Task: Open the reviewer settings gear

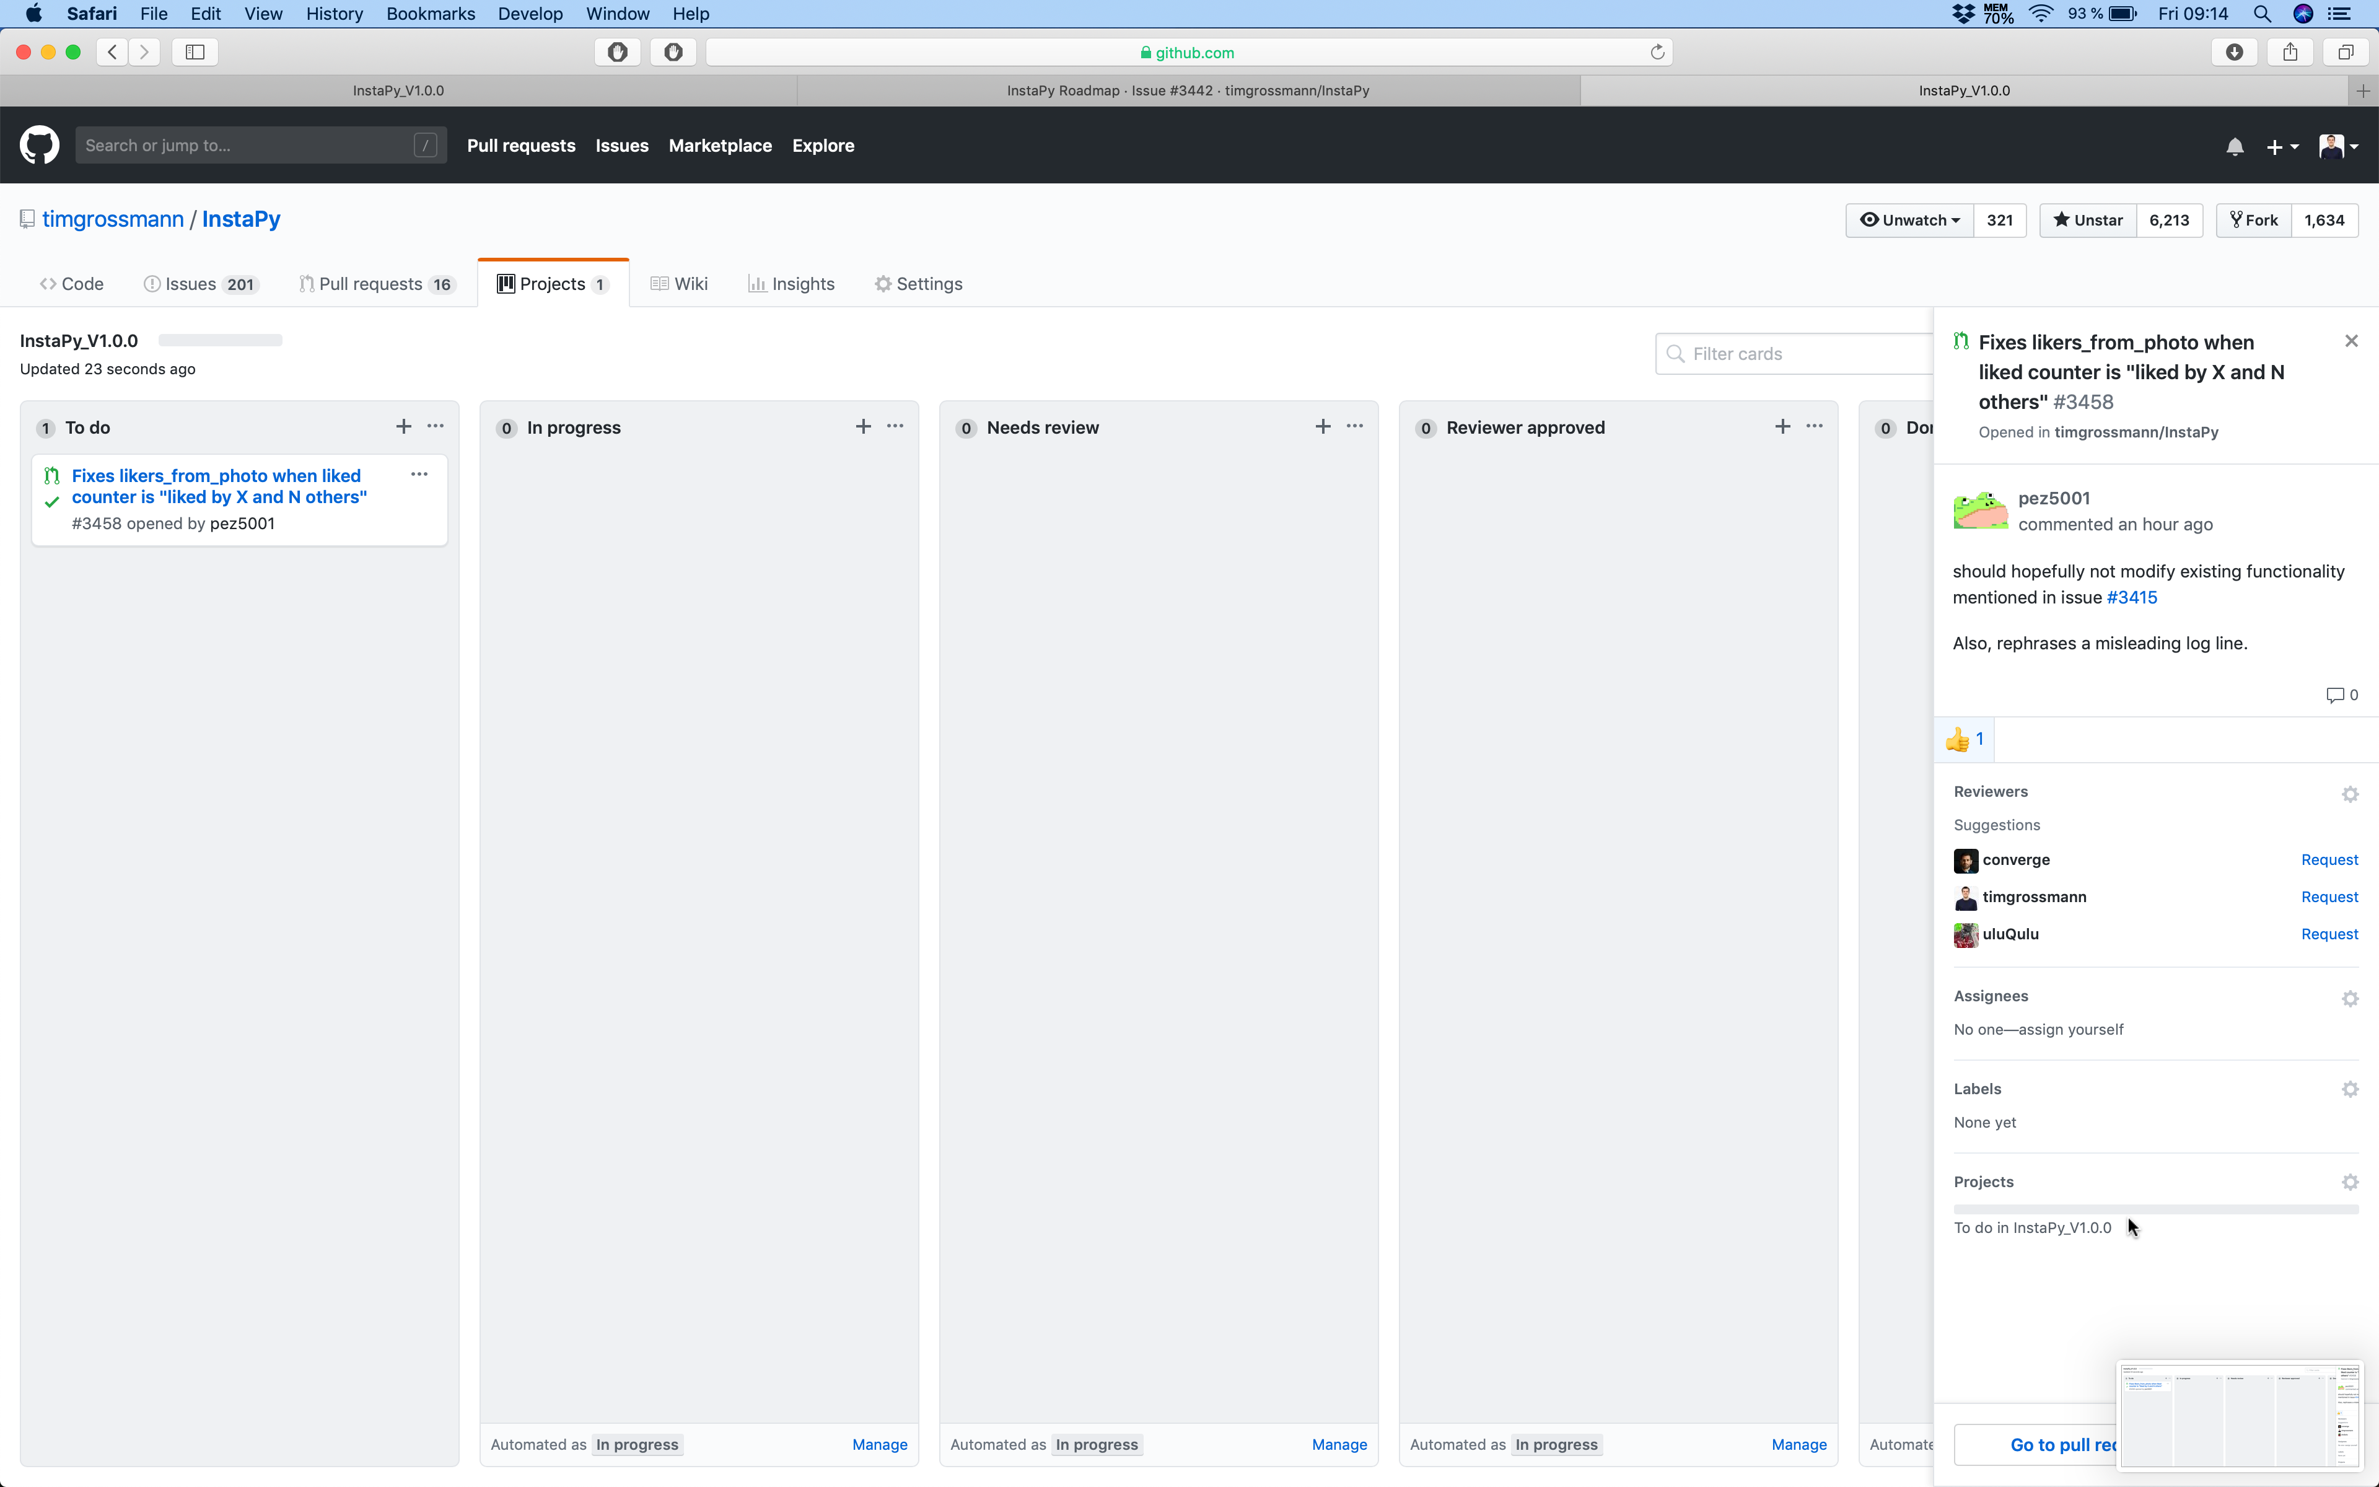Action: coord(2351,795)
